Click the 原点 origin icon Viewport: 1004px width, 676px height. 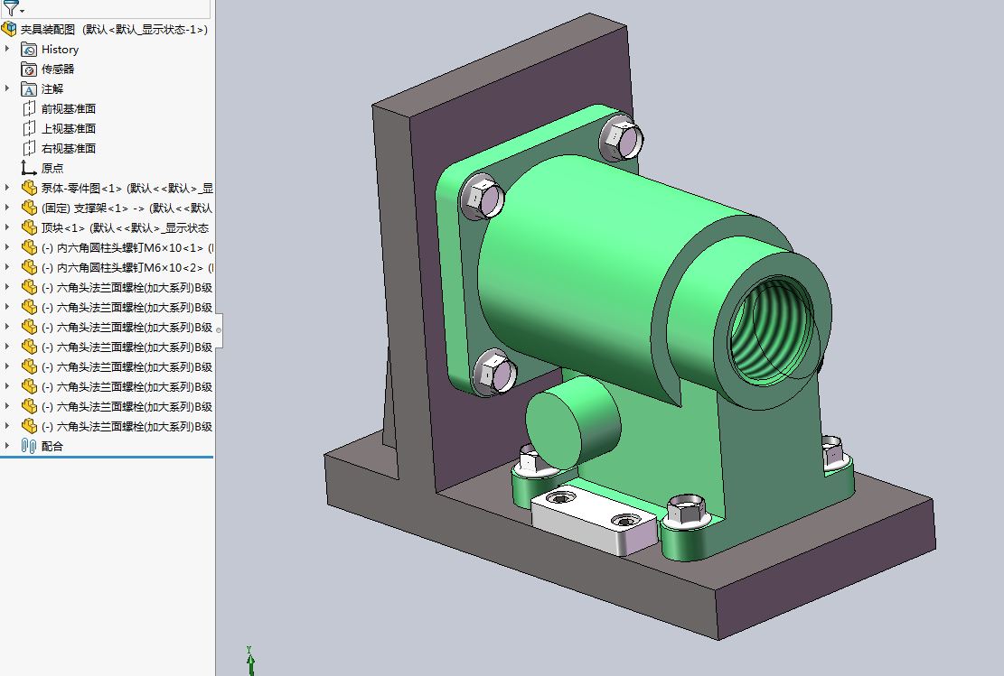tap(28, 168)
